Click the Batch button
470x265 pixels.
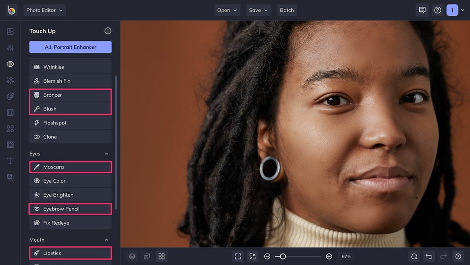[287, 10]
